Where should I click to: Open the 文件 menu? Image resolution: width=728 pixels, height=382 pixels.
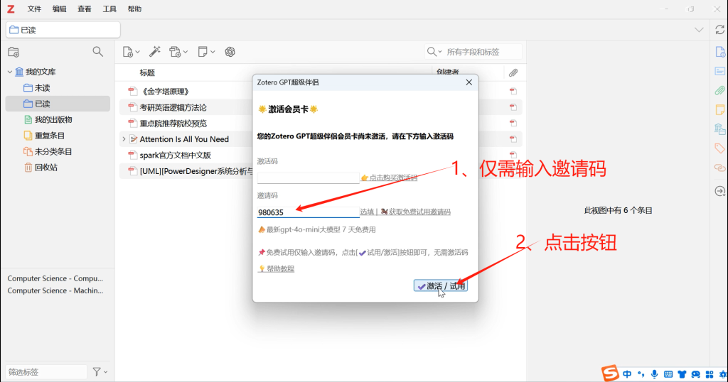(34, 9)
